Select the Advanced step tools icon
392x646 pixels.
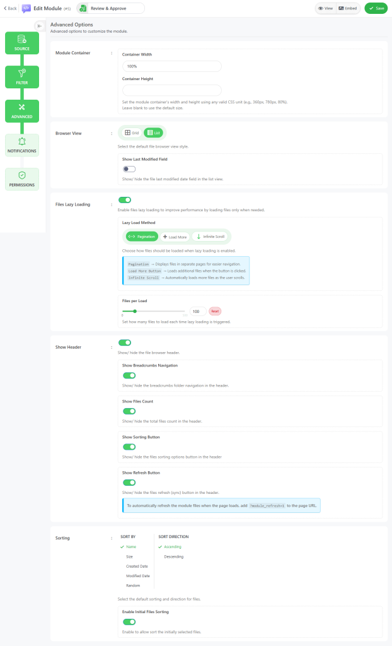coord(22,107)
